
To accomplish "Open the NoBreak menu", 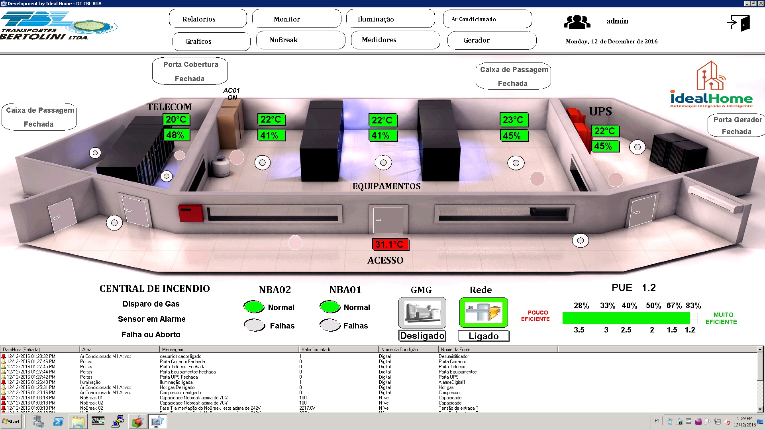I will click(x=300, y=40).
